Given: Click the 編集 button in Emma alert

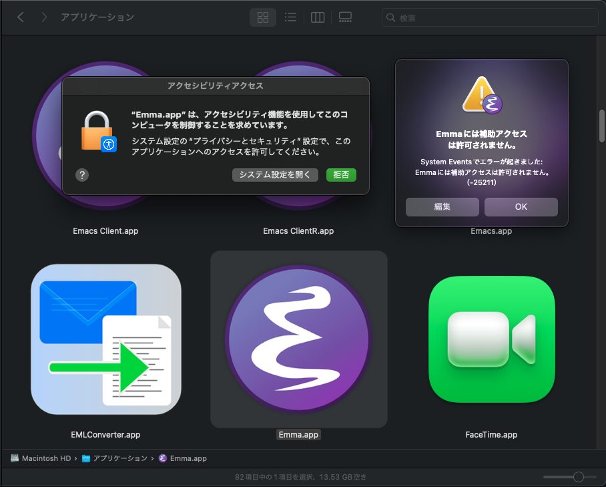Looking at the screenshot, I should (442, 207).
